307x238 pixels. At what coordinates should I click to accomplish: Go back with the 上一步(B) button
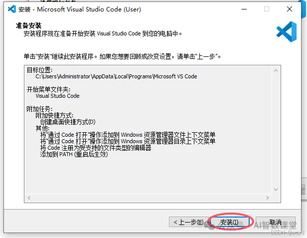coord(188,222)
